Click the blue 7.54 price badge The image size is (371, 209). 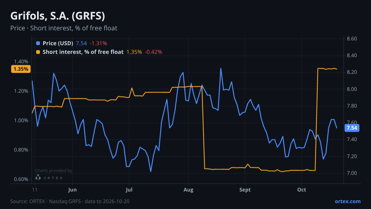pos(352,128)
